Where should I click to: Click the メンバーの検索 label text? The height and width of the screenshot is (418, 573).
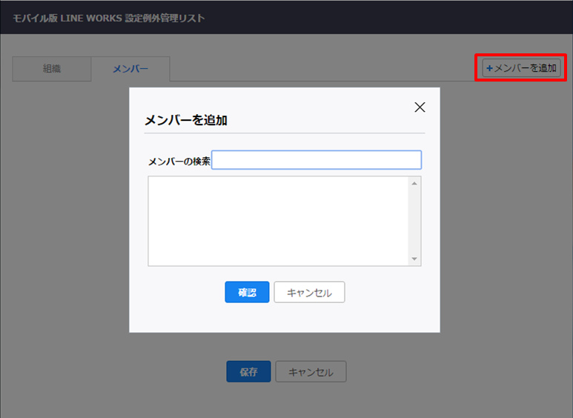click(179, 161)
